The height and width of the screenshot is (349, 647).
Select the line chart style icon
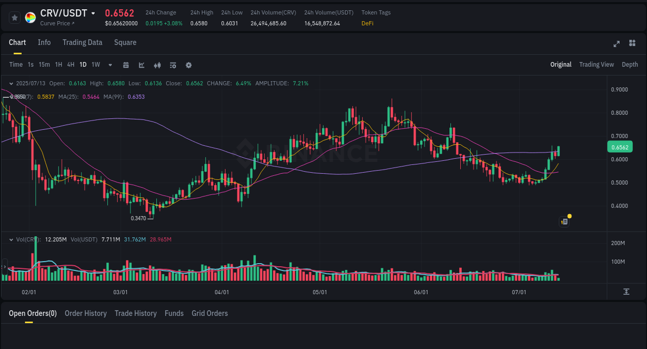coord(141,65)
